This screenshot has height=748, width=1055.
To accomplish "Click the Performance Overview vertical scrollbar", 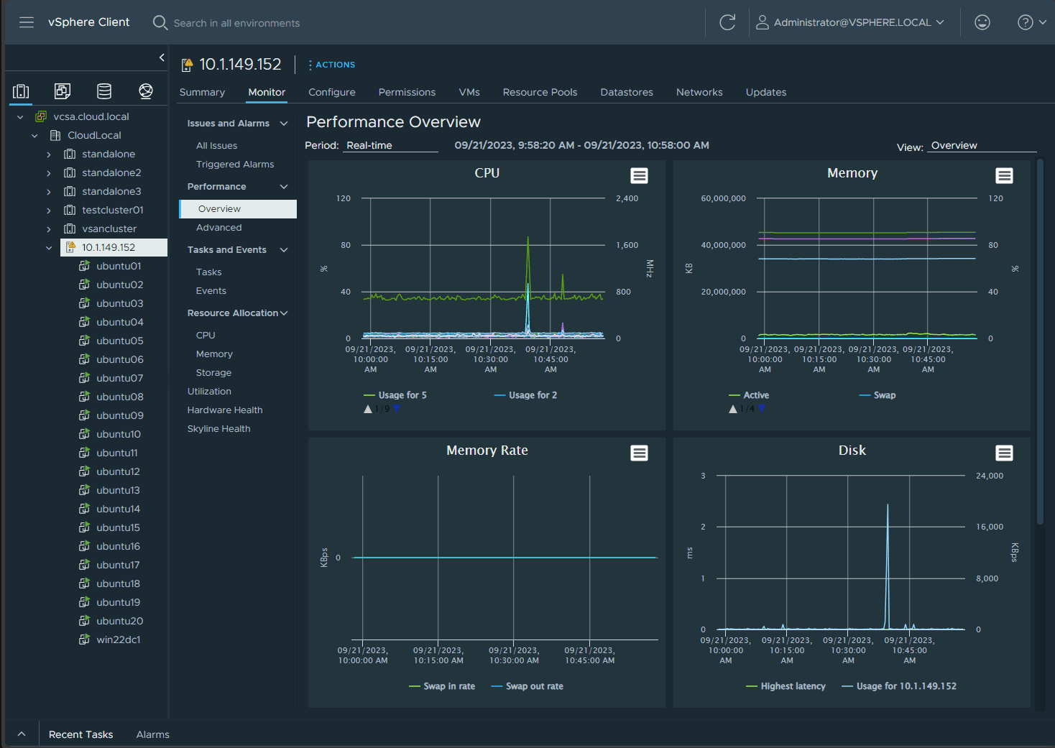I will 1040,342.
